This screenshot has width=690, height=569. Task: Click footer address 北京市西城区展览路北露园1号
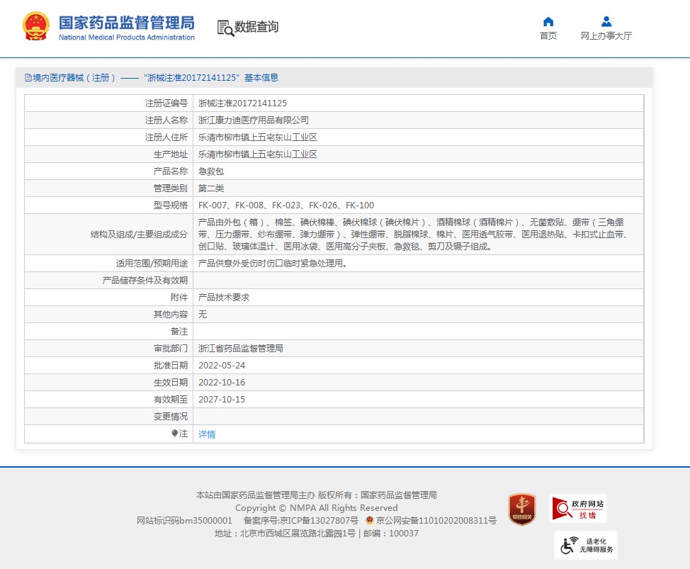pos(298,534)
